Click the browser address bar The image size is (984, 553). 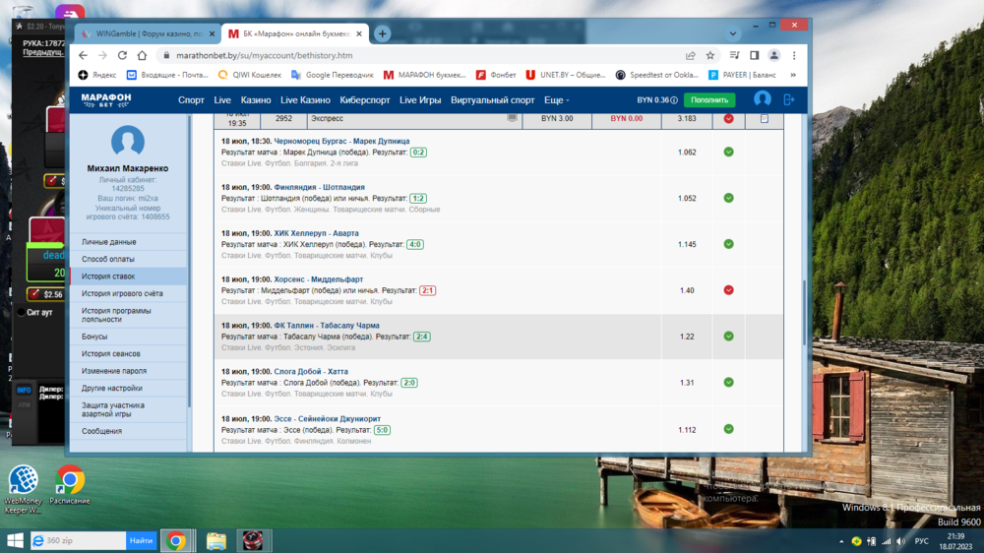point(413,56)
